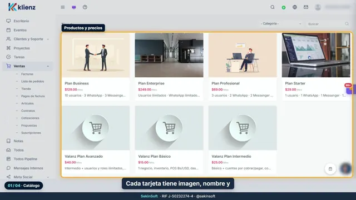Open Valanz Plan Básico cart image

point(169,128)
